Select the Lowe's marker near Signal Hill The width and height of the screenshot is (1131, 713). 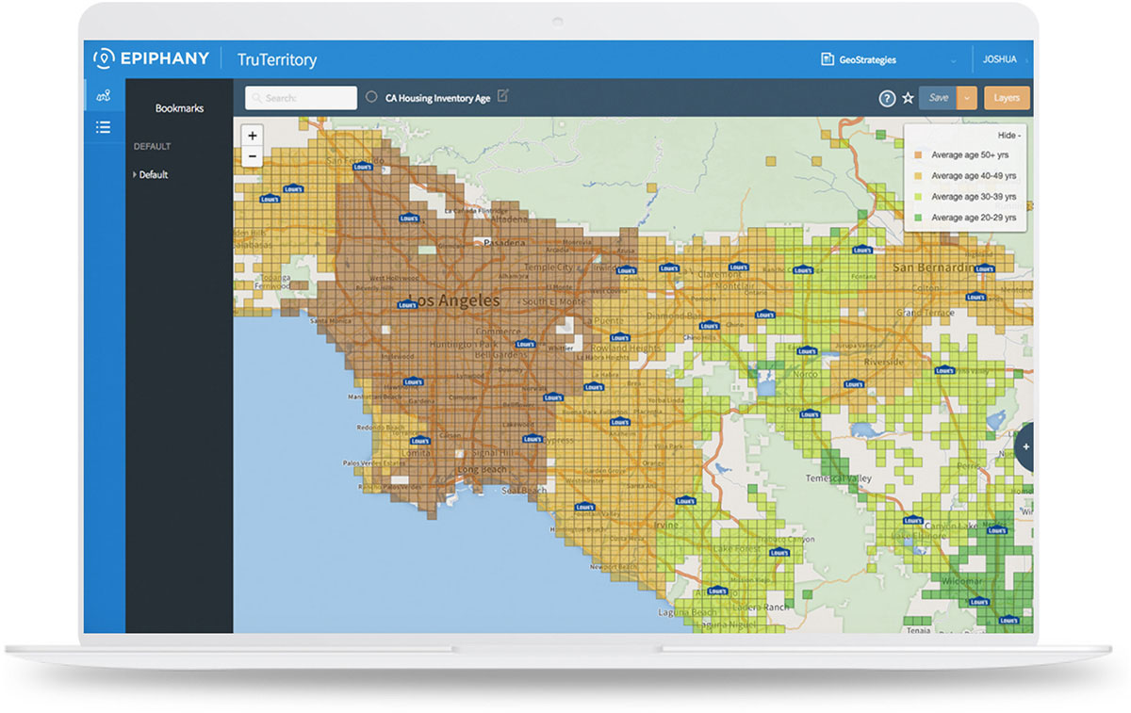534,439
